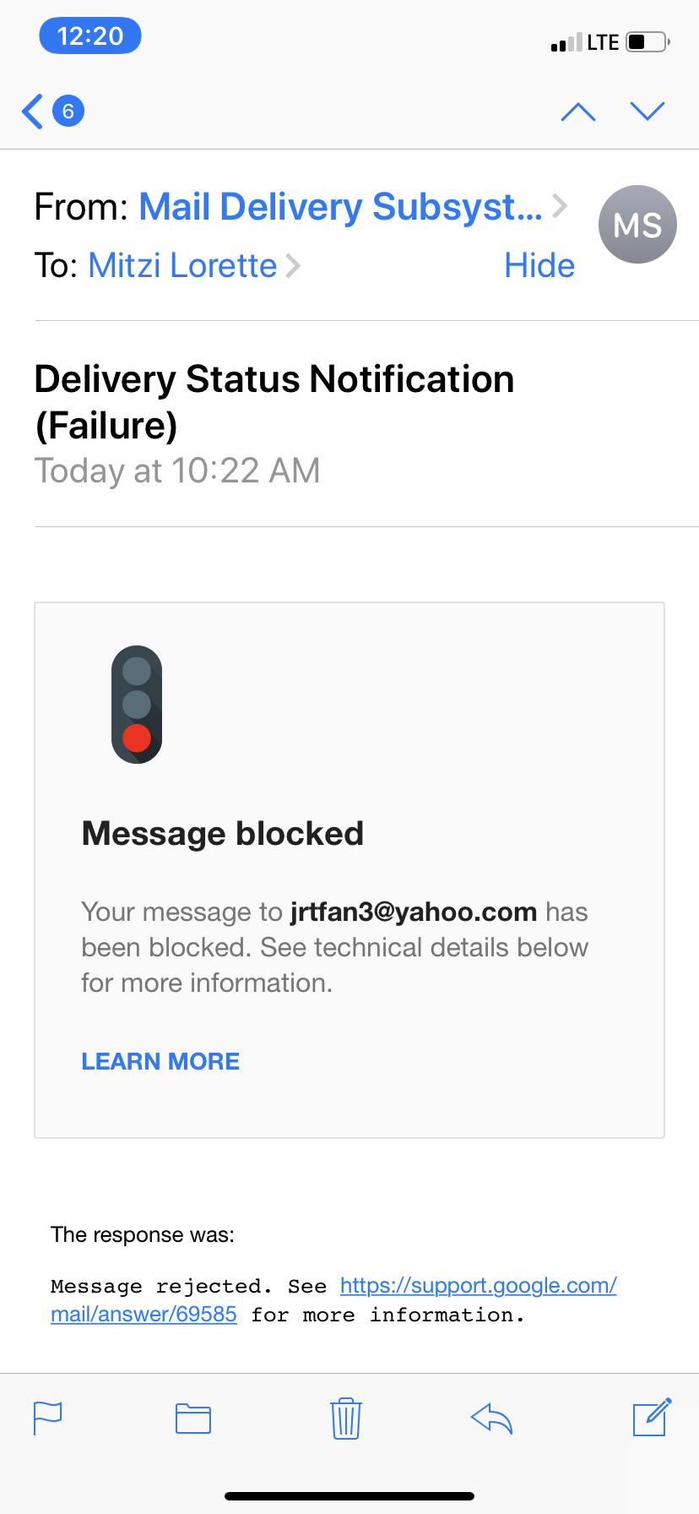Tap the Mitzi Lorette recipient name
This screenshot has width=699, height=1514.
tap(182, 265)
